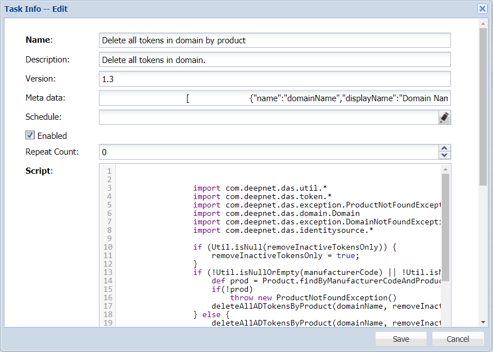Click the removeInactiveTokensOnly = true script line
Viewport: 493px width, 352px height.
(284, 255)
